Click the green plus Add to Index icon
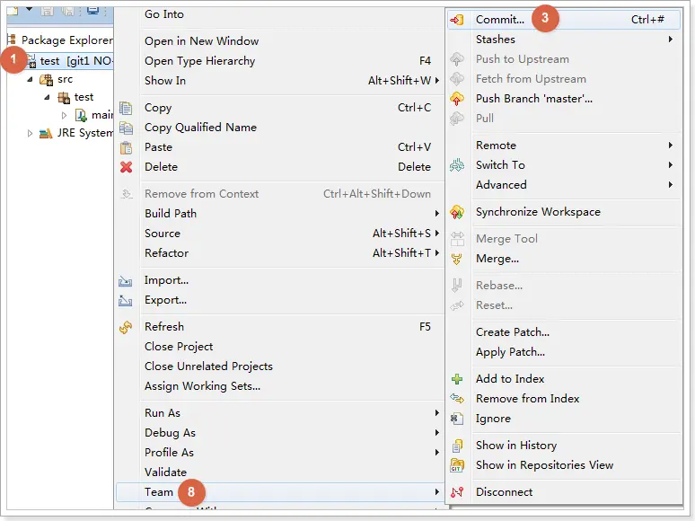 coord(456,379)
